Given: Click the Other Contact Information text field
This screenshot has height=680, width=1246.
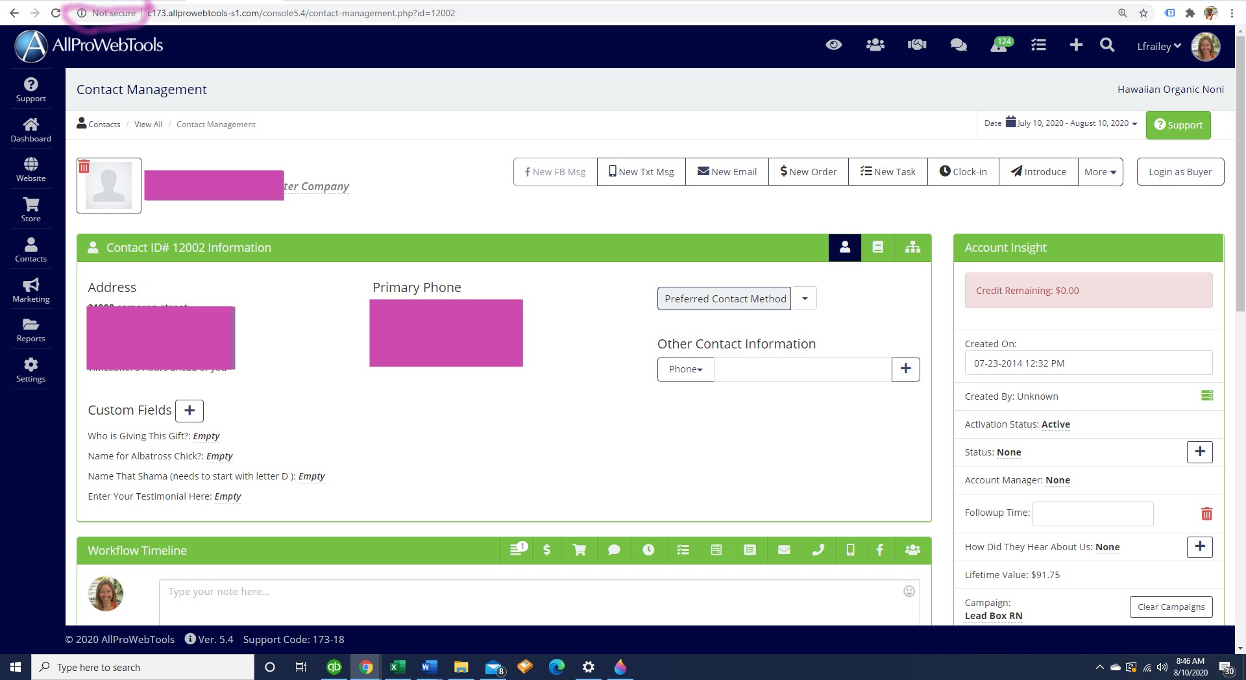Looking at the screenshot, I should pyautogui.click(x=803, y=369).
